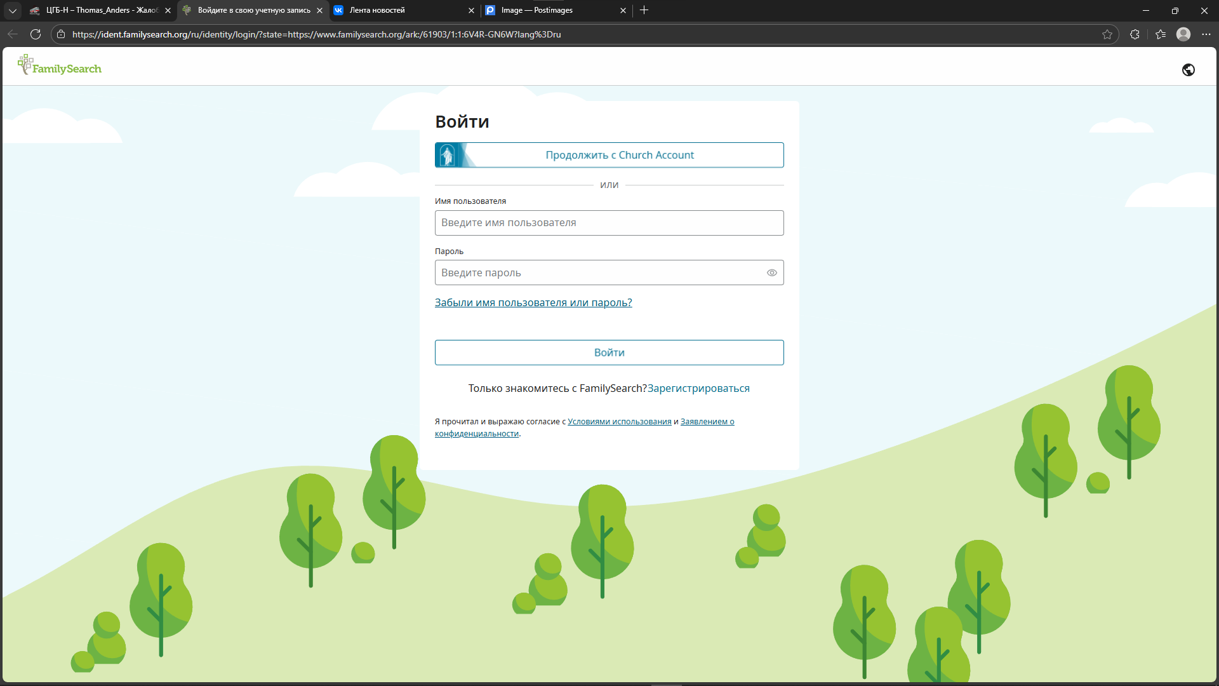Close the Image — Postimages tab
Screen dimensions: 1219x686
point(623,10)
